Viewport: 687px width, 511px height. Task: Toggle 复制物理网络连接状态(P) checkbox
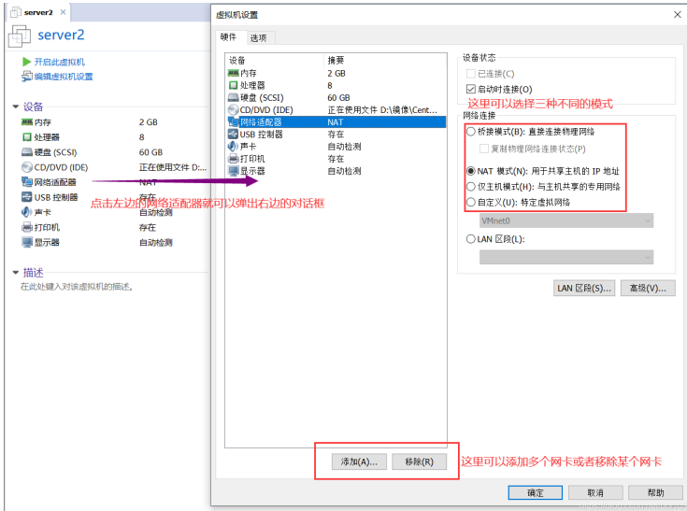coord(484,149)
